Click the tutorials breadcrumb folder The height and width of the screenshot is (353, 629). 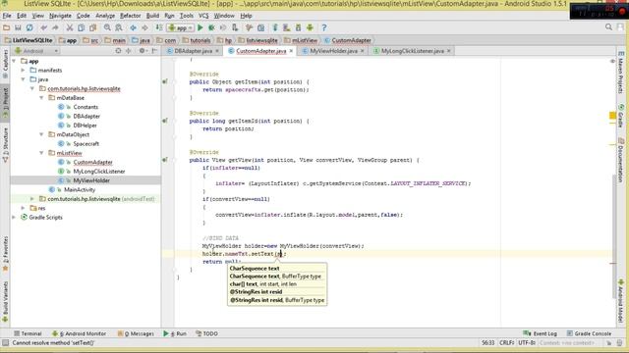[x=197, y=40]
